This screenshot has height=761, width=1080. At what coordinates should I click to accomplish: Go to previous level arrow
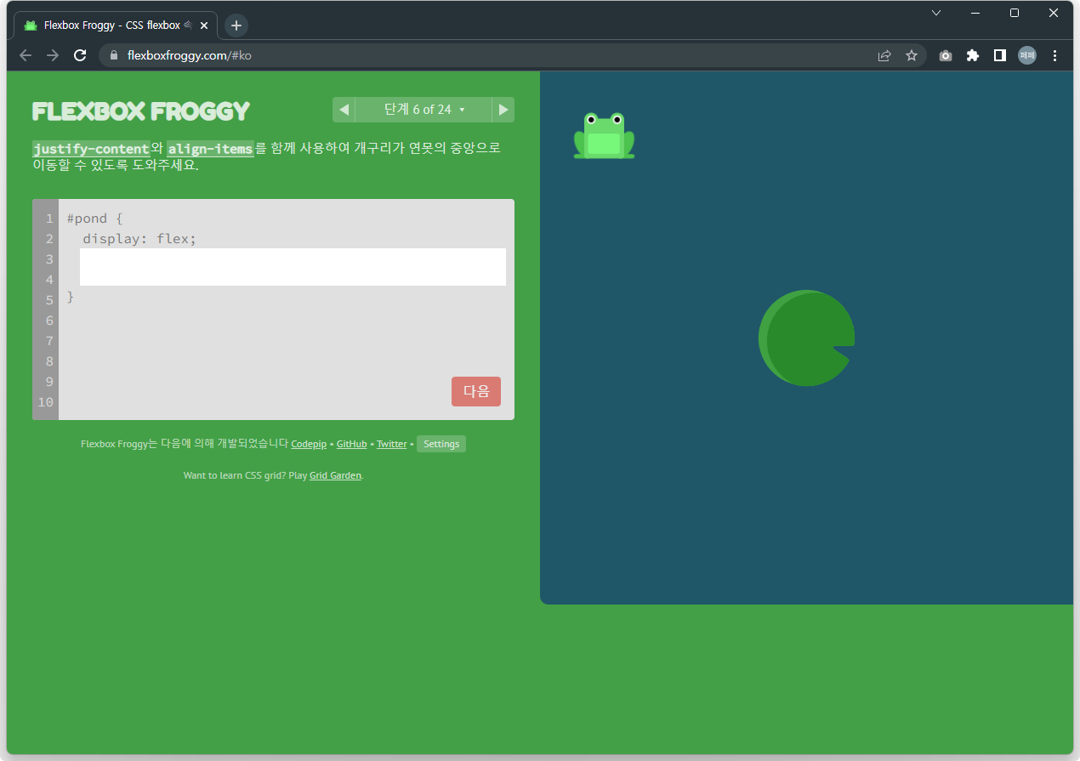[344, 110]
